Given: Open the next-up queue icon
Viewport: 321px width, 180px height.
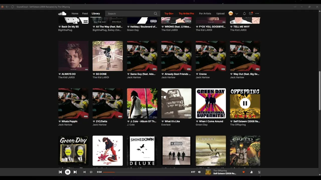Looking at the screenshot, I should pos(259,172).
